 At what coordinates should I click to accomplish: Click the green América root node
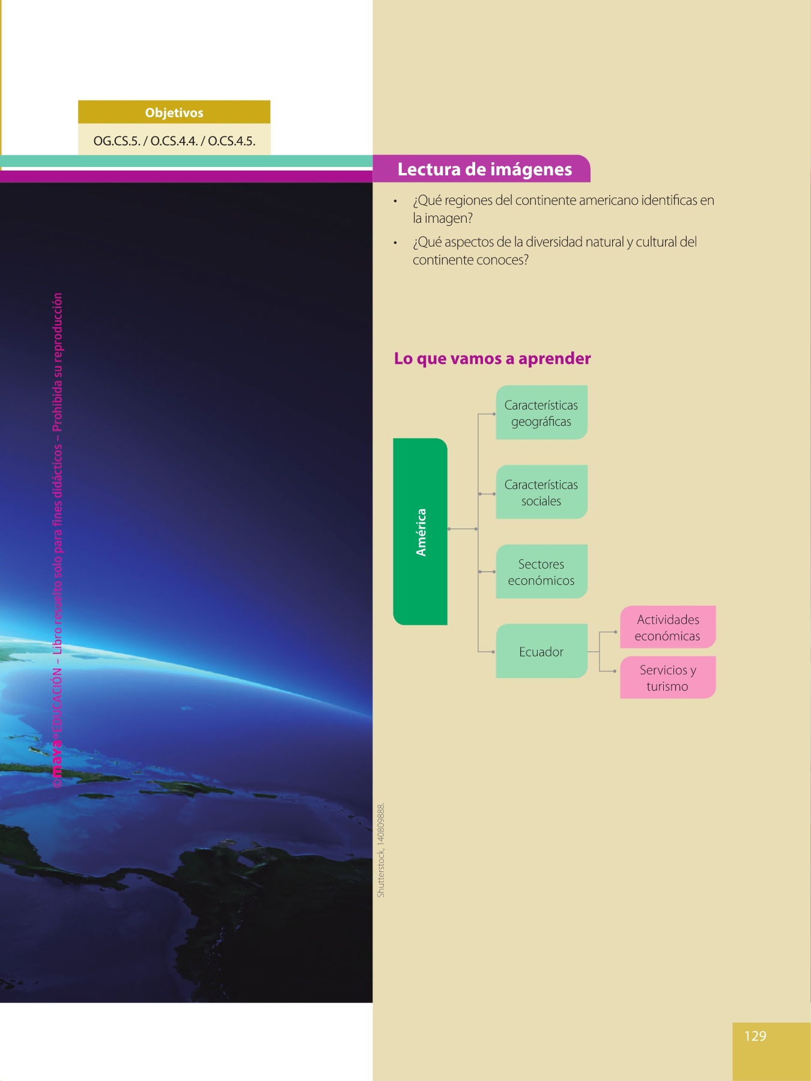point(421,532)
